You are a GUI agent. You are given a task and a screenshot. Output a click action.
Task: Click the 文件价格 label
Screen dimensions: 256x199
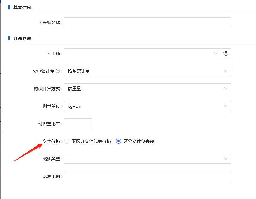52,141
